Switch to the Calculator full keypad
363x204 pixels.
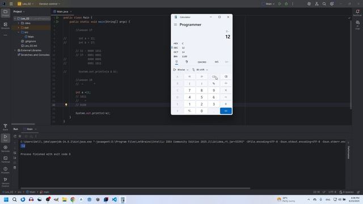point(176,62)
